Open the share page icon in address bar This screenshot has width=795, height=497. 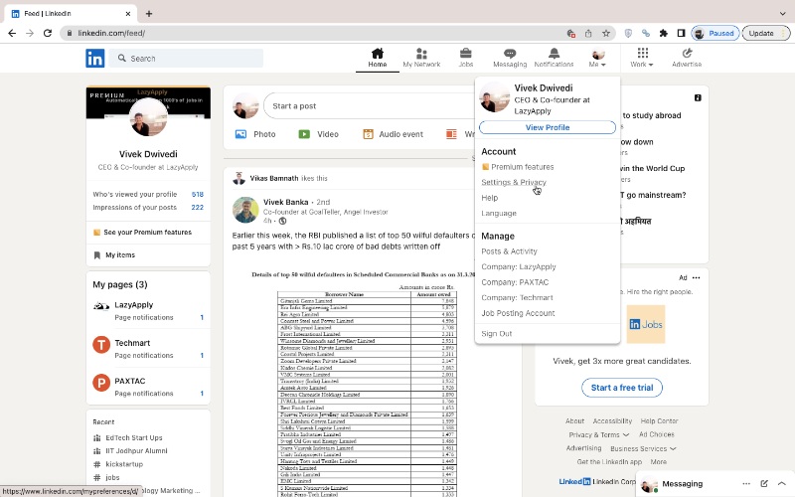tap(588, 34)
